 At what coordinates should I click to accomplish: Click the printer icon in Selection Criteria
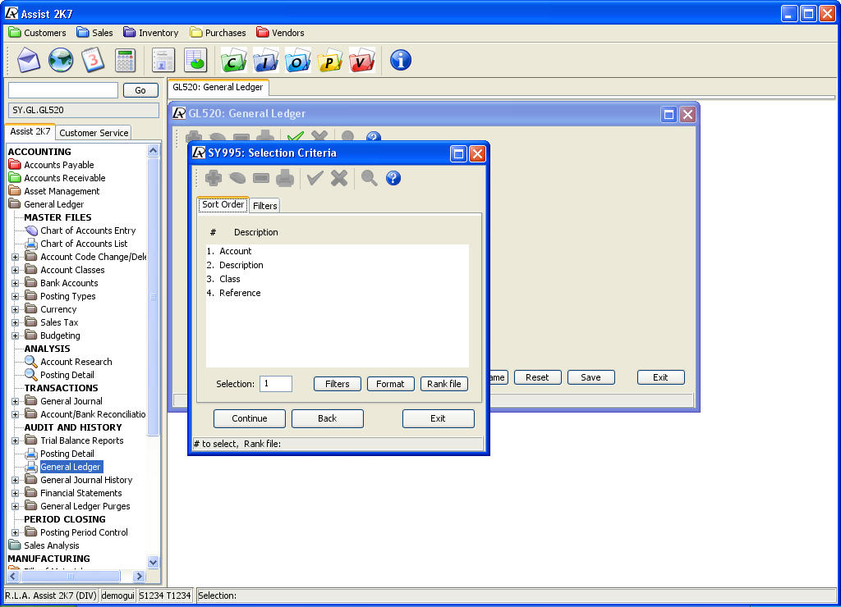285,178
